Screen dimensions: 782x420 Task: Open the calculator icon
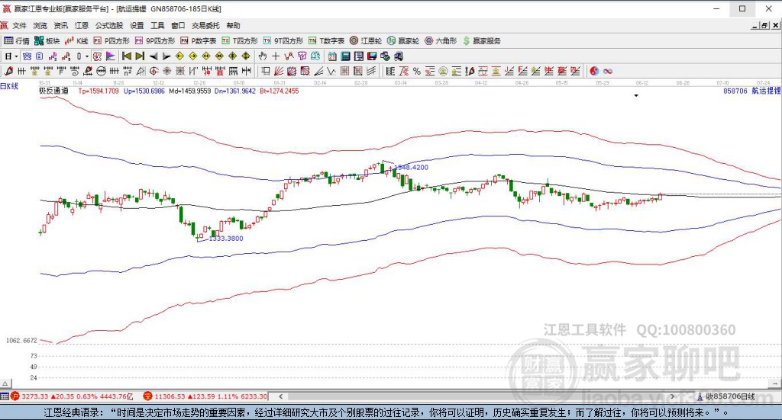(x=345, y=56)
